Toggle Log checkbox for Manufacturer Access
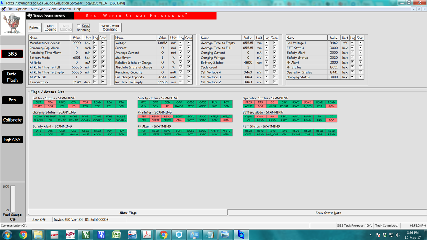This screenshot has width=427, height=240. coord(95,43)
